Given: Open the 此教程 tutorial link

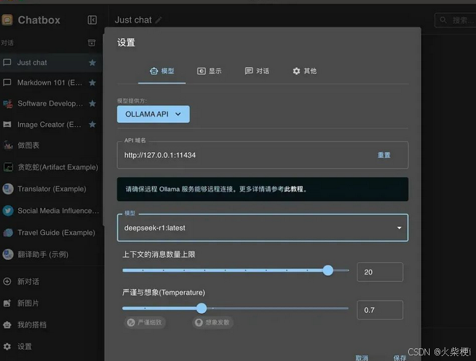Looking at the screenshot, I should (294, 189).
